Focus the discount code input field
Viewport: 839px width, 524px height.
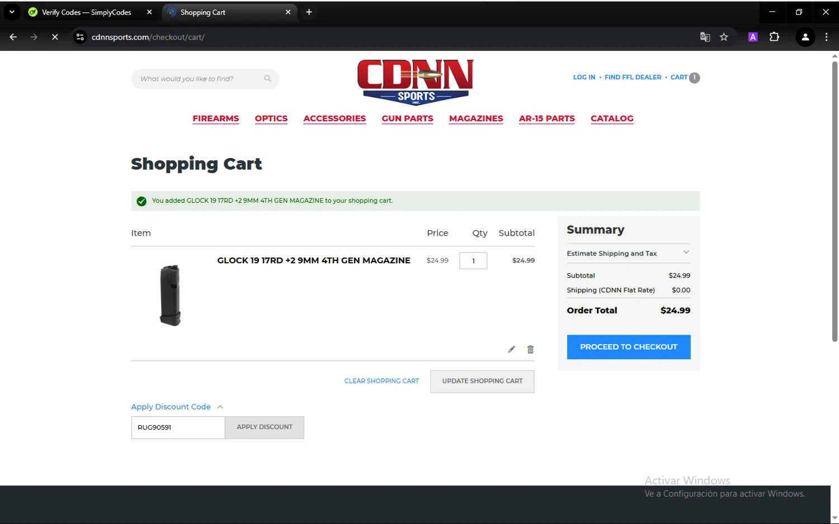pos(178,427)
